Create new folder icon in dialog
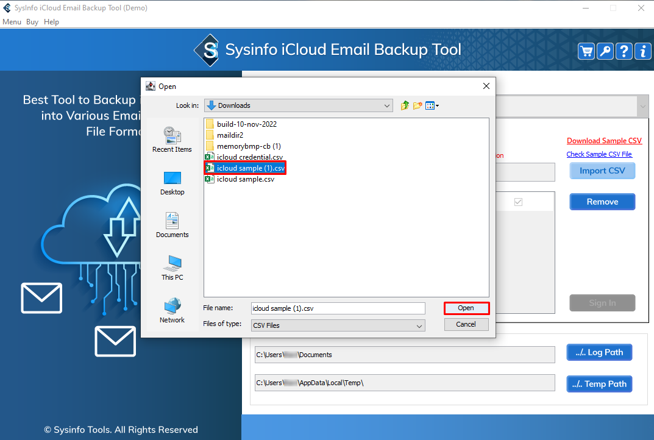Viewport: 654px width, 440px height. click(x=418, y=105)
